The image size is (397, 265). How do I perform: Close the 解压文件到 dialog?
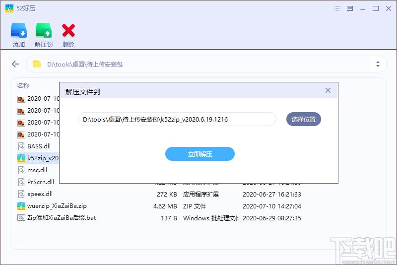[x=328, y=90]
